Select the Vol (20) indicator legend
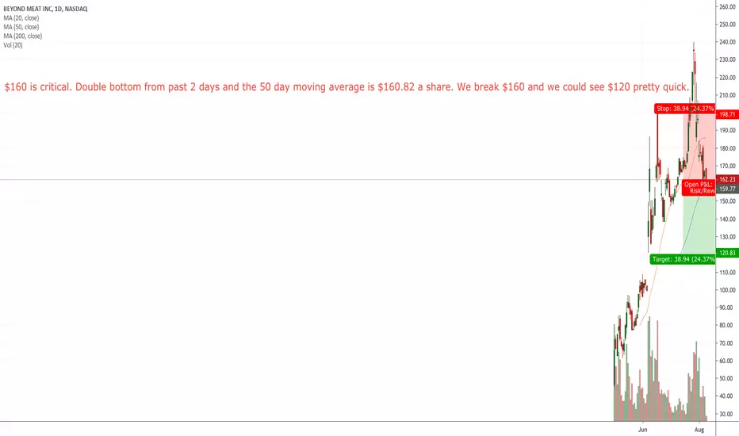 click(x=13, y=45)
